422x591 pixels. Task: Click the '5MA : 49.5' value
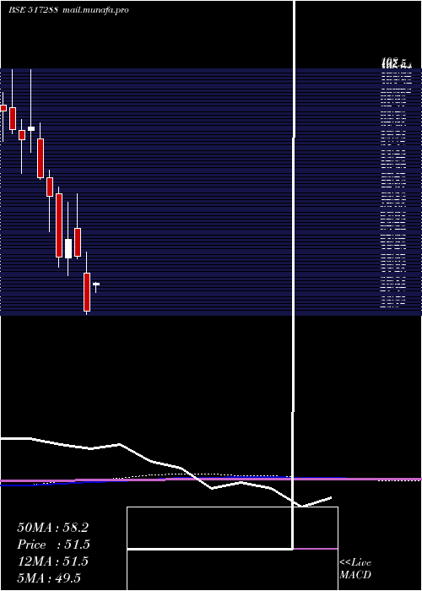(x=49, y=577)
